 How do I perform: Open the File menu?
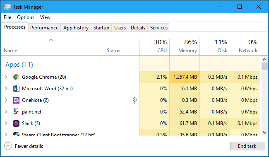[7, 17]
